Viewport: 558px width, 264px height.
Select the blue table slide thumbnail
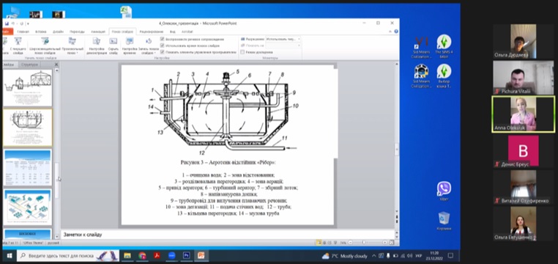click(28, 168)
